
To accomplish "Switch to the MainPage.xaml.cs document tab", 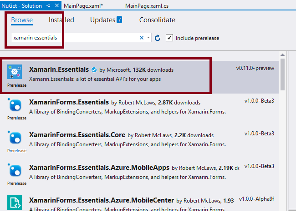I will 148,5.
